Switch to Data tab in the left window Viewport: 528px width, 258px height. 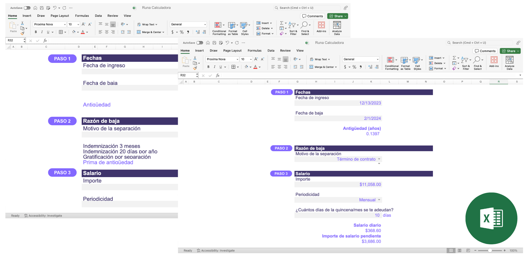point(98,16)
